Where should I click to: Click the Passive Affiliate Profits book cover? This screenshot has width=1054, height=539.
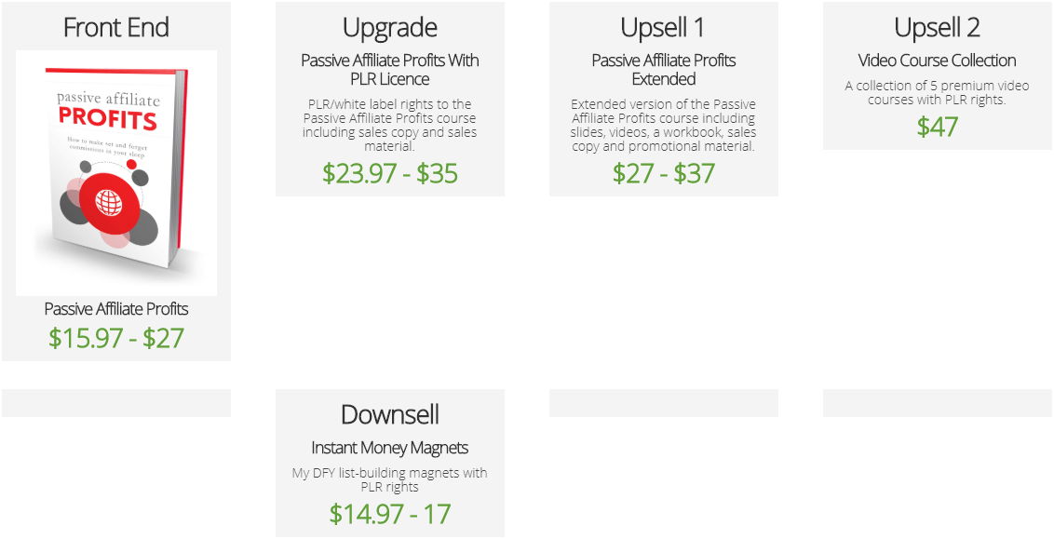(x=116, y=173)
